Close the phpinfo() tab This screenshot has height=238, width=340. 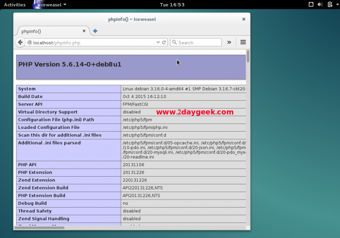point(84,31)
